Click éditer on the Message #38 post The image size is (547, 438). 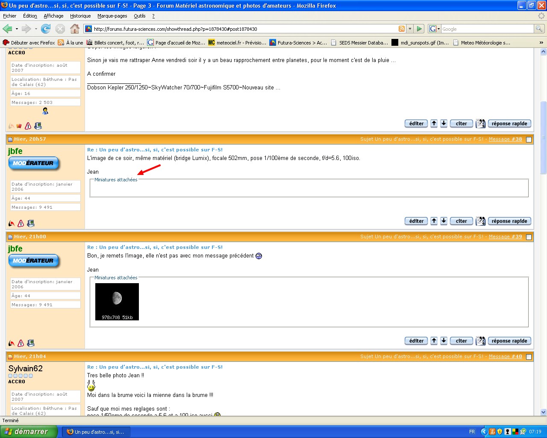(x=416, y=221)
